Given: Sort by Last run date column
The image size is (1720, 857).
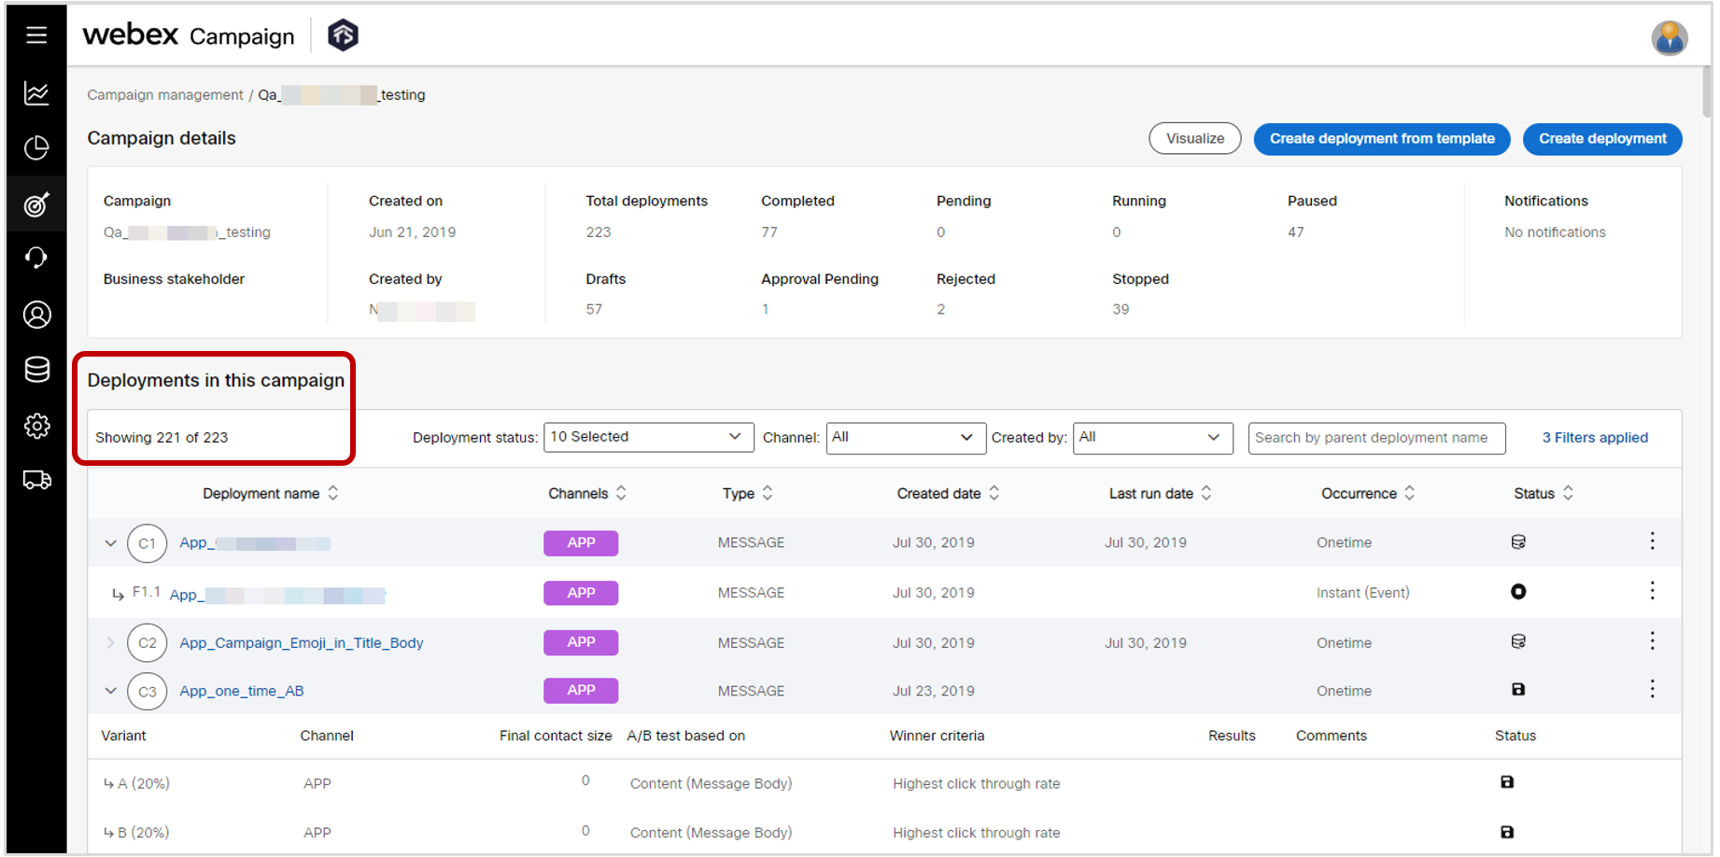Looking at the screenshot, I should [x=1206, y=493].
